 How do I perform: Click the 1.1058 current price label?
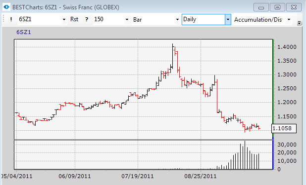pyautogui.click(x=284, y=128)
